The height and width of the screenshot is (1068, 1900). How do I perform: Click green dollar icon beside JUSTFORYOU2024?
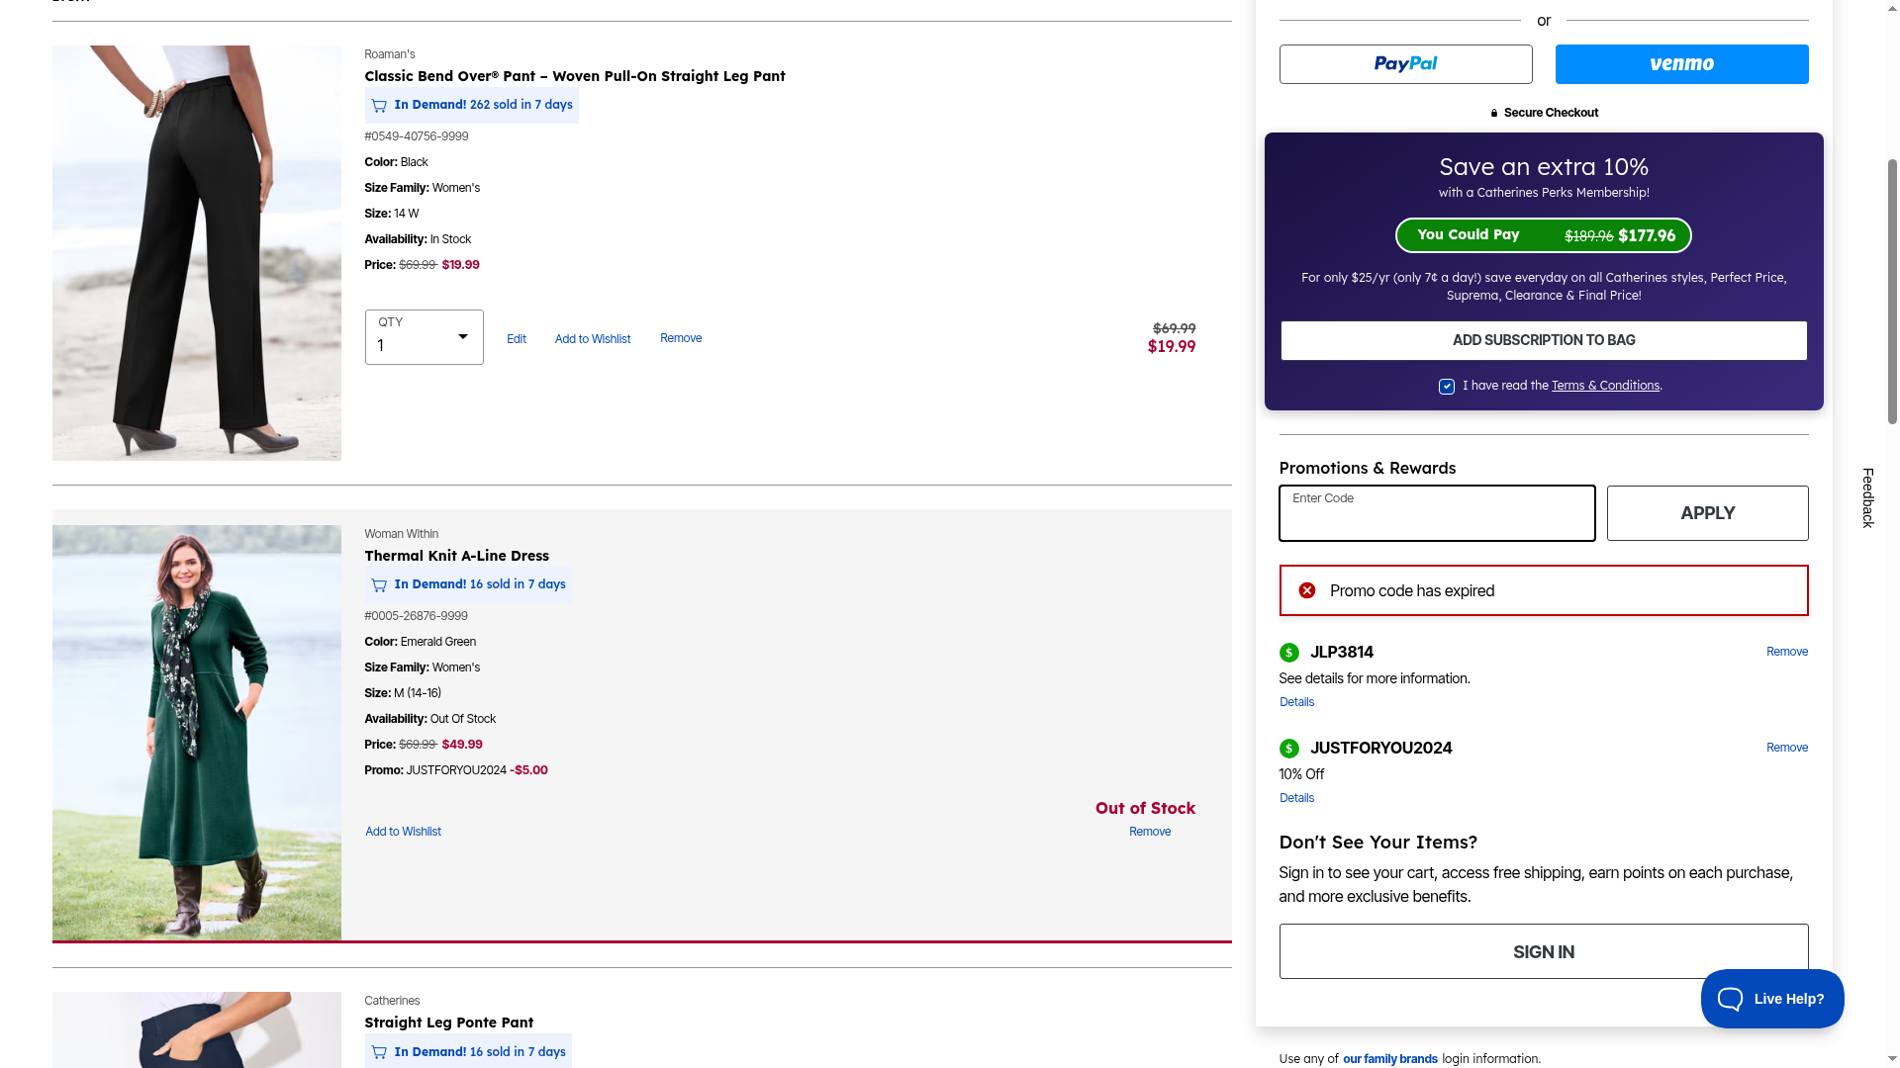click(1288, 749)
